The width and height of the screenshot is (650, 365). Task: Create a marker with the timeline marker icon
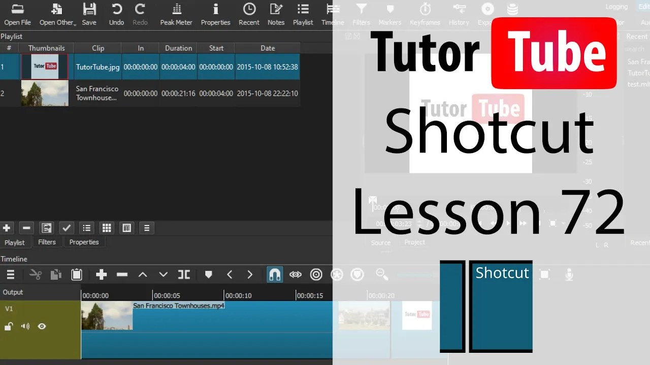click(208, 275)
